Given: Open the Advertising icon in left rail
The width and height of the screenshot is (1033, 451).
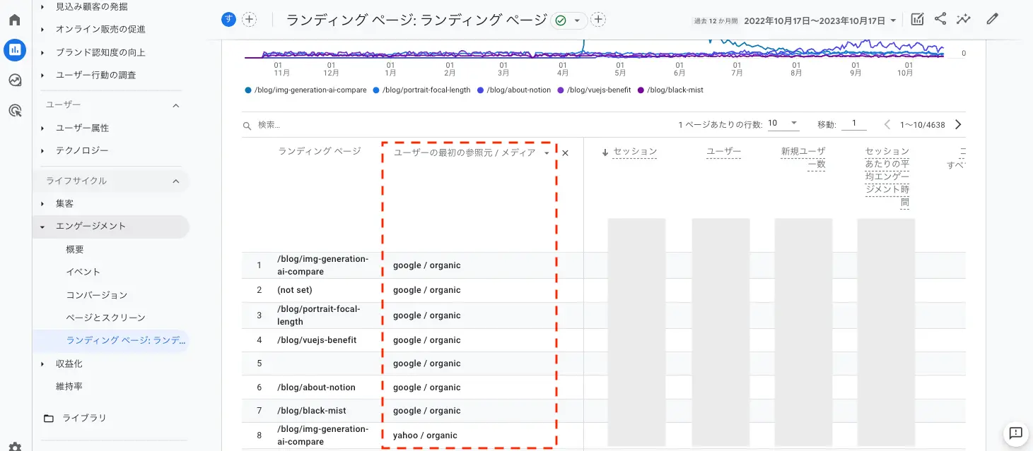Looking at the screenshot, I should click(x=15, y=110).
